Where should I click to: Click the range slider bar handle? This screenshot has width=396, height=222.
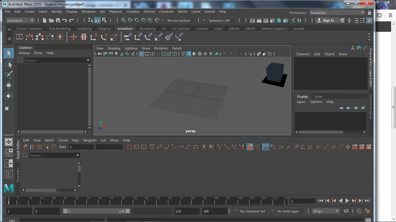pos(96,211)
